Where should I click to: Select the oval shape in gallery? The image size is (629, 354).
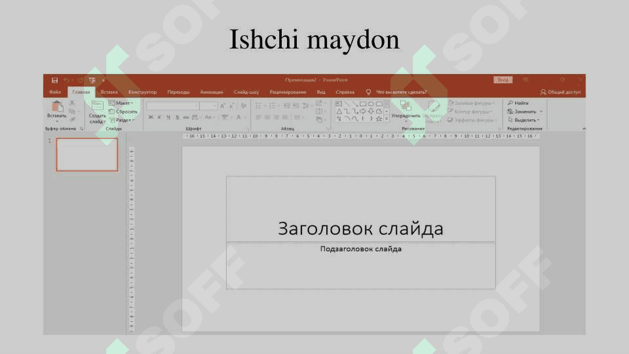click(371, 104)
